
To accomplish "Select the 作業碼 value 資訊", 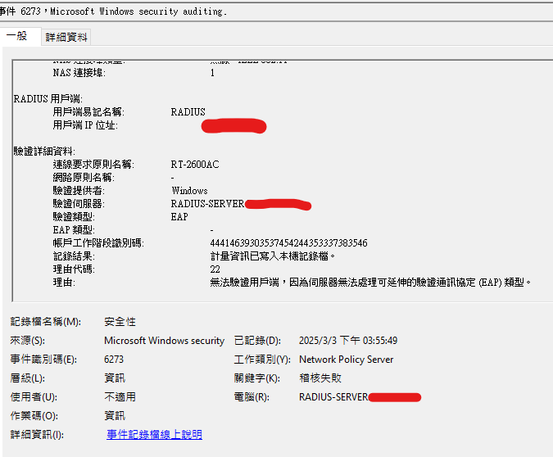I will coord(115,416).
